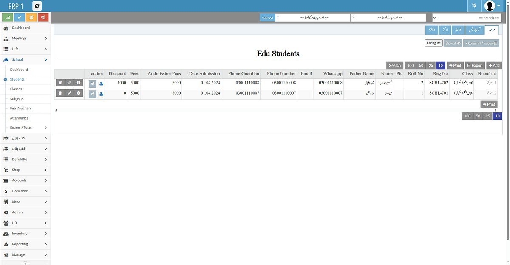Open Classes under School menu

point(16,89)
